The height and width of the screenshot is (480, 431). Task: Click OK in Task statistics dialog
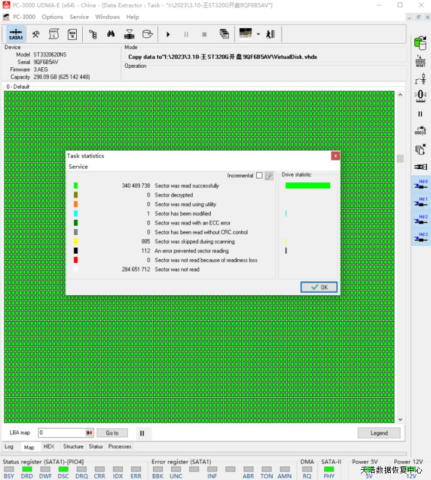click(x=319, y=287)
